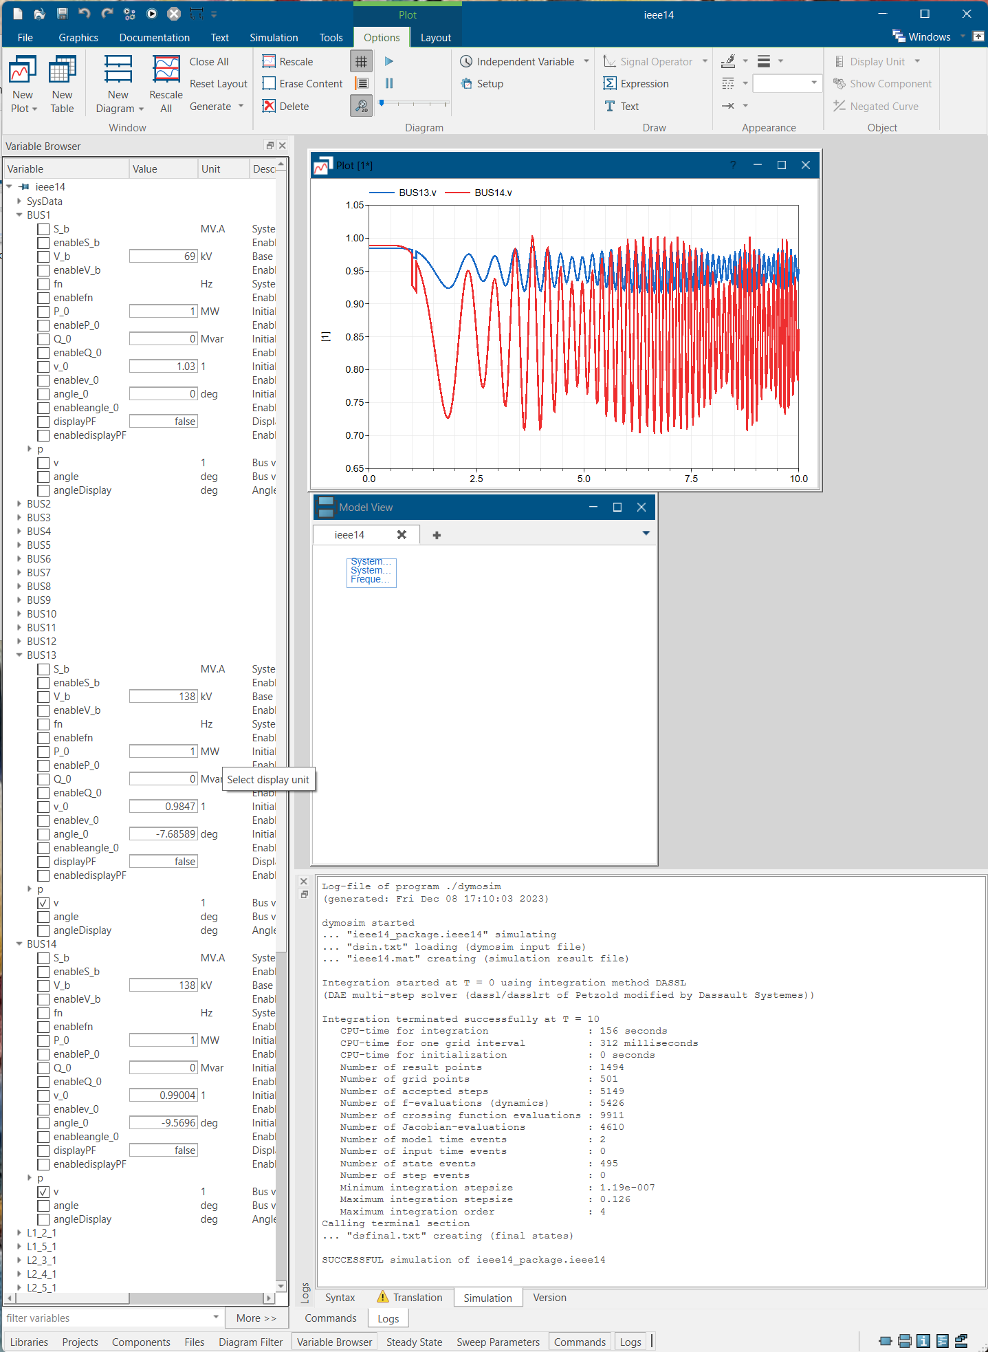Image resolution: width=988 pixels, height=1352 pixels.
Task: Click the Stop simulation X icon
Action: [x=174, y=14]
